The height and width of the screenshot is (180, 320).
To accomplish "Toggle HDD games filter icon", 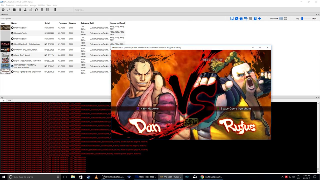I will point(232,18).
